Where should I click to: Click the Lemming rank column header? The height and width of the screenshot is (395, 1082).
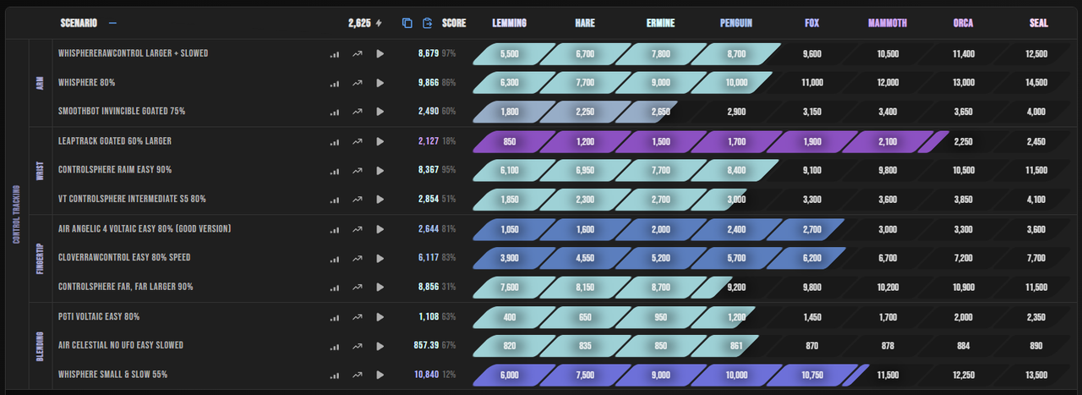(509, 23)
